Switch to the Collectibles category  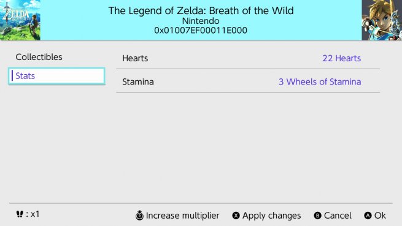point(39,57)
